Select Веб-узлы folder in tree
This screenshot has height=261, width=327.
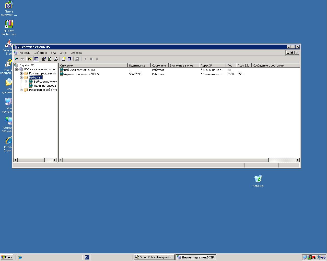pos(35,77)
